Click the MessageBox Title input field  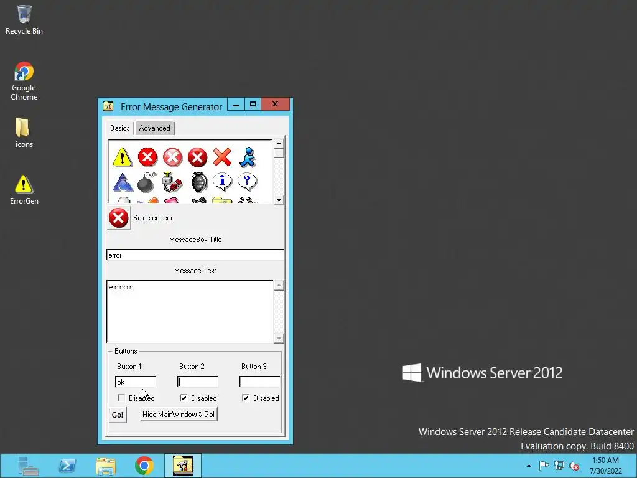pos(195,255)
